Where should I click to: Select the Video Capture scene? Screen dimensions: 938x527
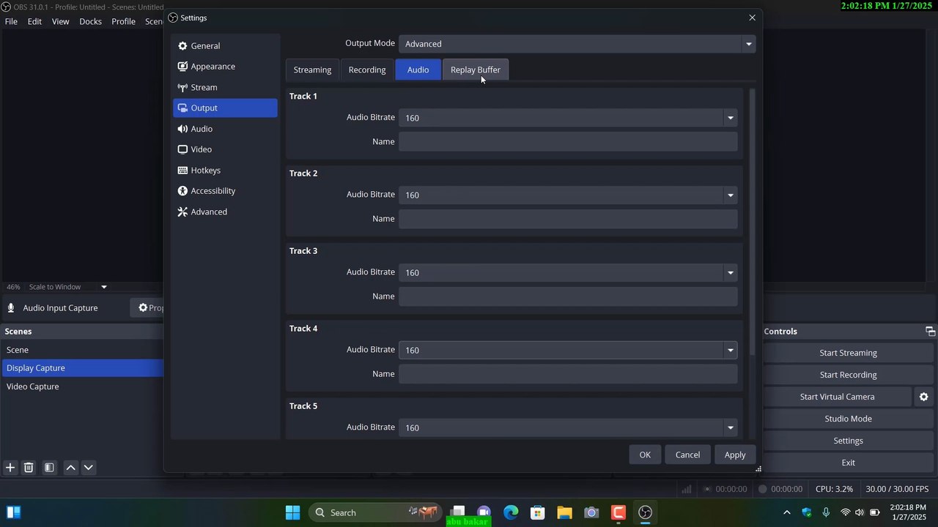(x=82, y=386)
